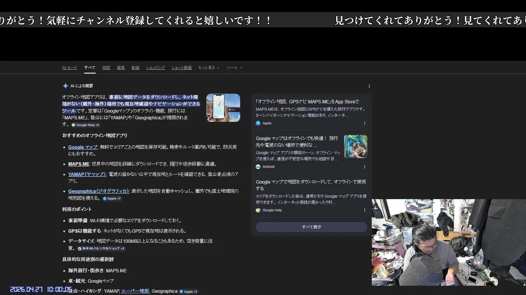Switch to the 画像 tab
Image resolution: width=526 pixels, height=295 pixels.
point(120,68)
